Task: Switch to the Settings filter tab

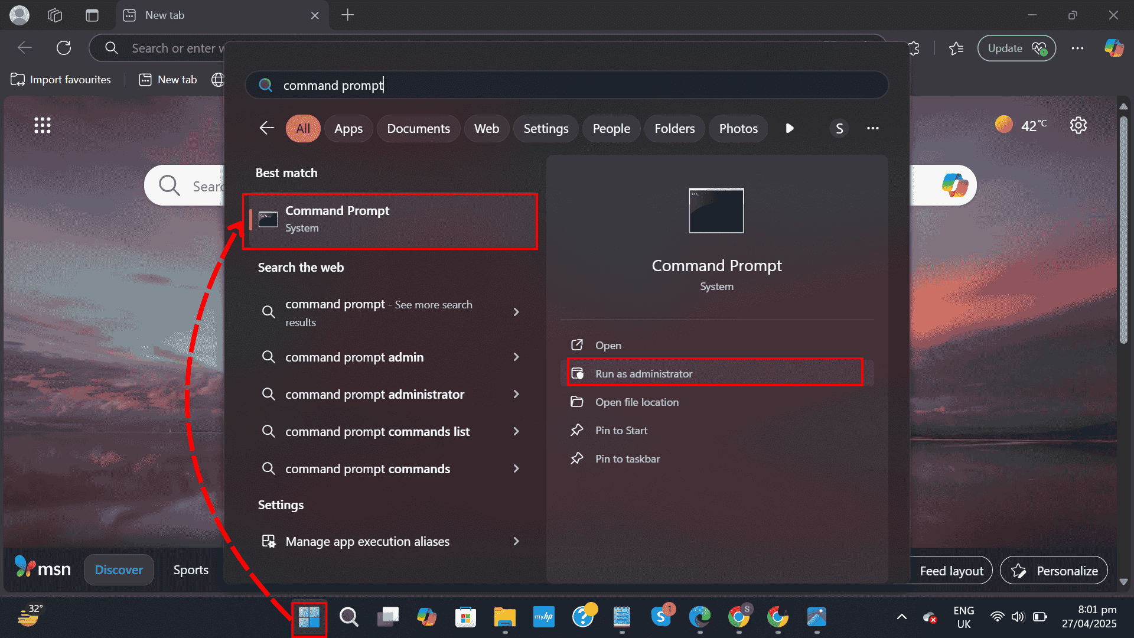Action: pyautogui.click(x=545, y=128)
